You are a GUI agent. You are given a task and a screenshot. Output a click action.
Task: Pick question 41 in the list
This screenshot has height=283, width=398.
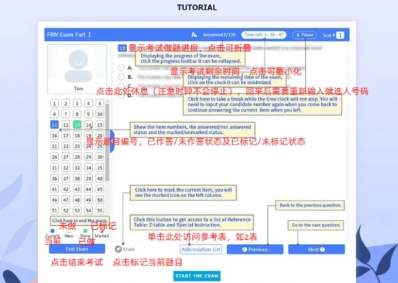pyautogui.click(x=54, y=189)
